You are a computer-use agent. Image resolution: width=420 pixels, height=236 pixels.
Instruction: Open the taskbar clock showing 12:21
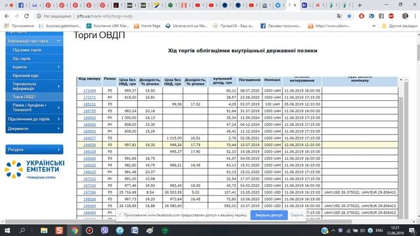point(395,230)
